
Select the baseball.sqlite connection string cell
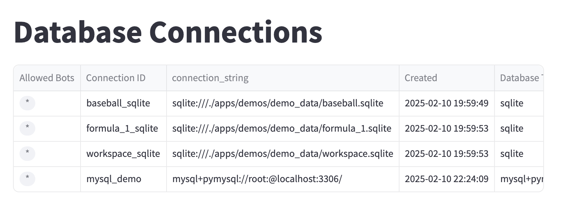coord(283,103)
